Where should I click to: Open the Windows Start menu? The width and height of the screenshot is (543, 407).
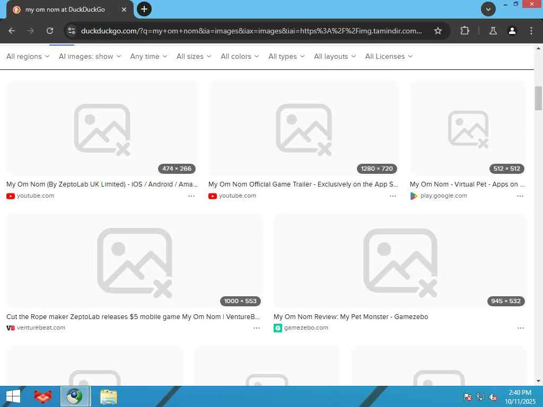(13, 396)
